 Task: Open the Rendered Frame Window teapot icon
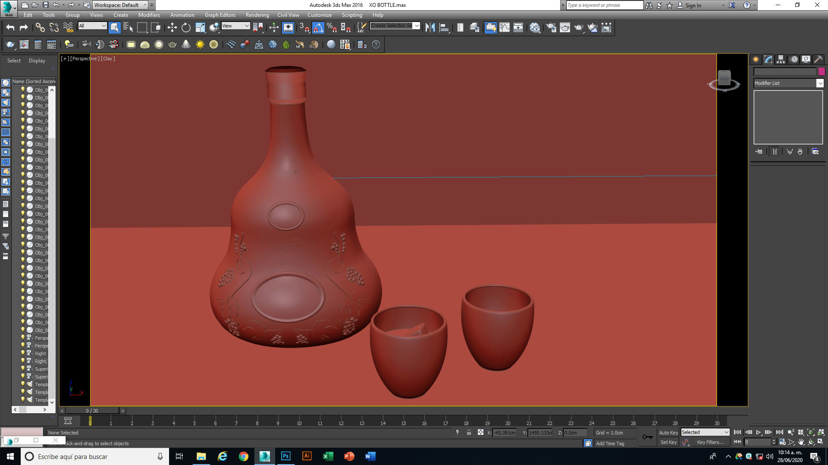pos(565,28)
